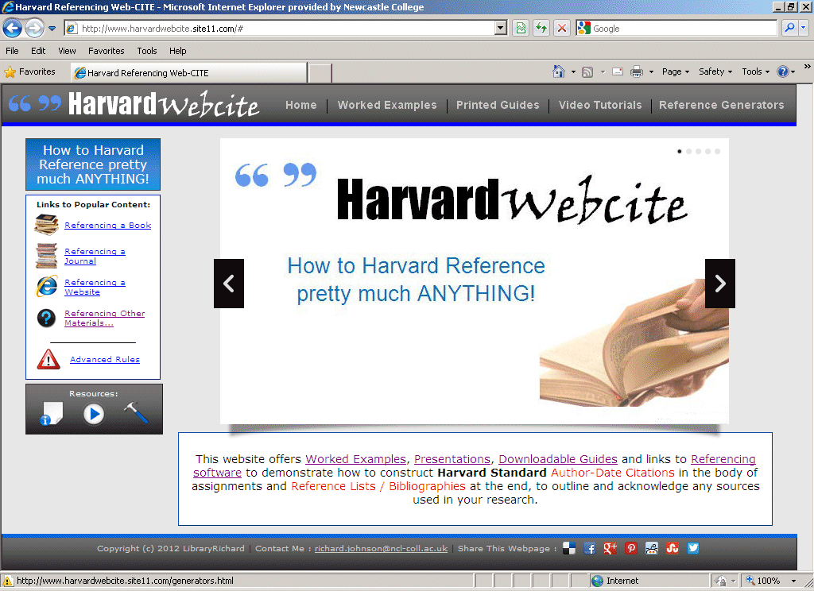
Task: Click the Refresh page icon
Action: tap(541, 28)
